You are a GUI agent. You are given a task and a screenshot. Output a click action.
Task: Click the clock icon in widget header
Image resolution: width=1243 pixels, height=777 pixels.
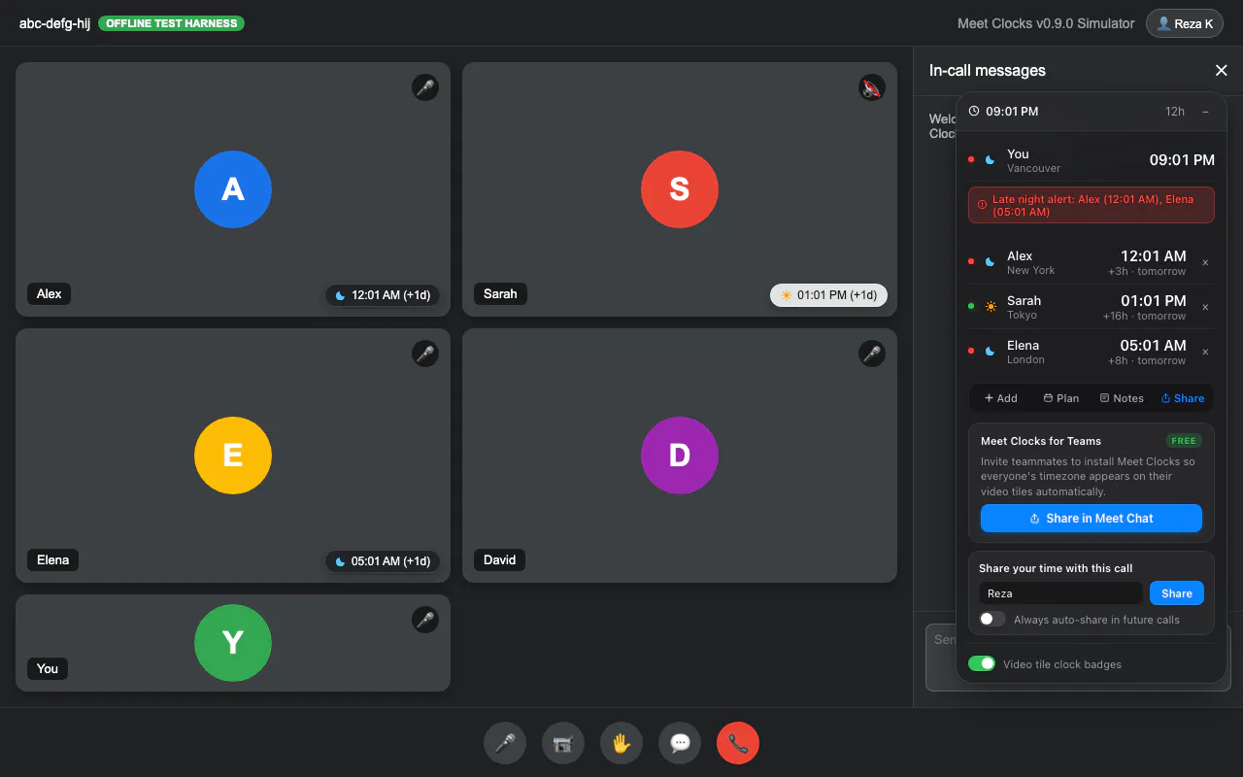click(974, 112)
